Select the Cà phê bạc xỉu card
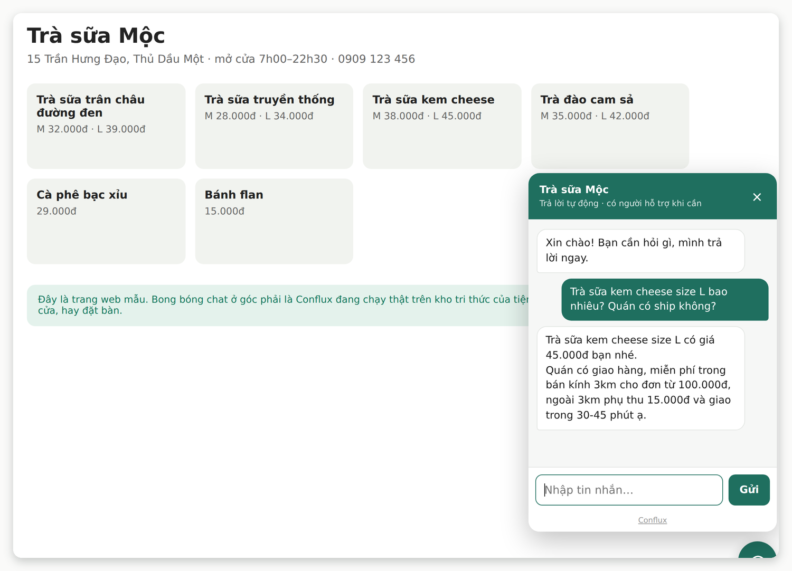 106,221
